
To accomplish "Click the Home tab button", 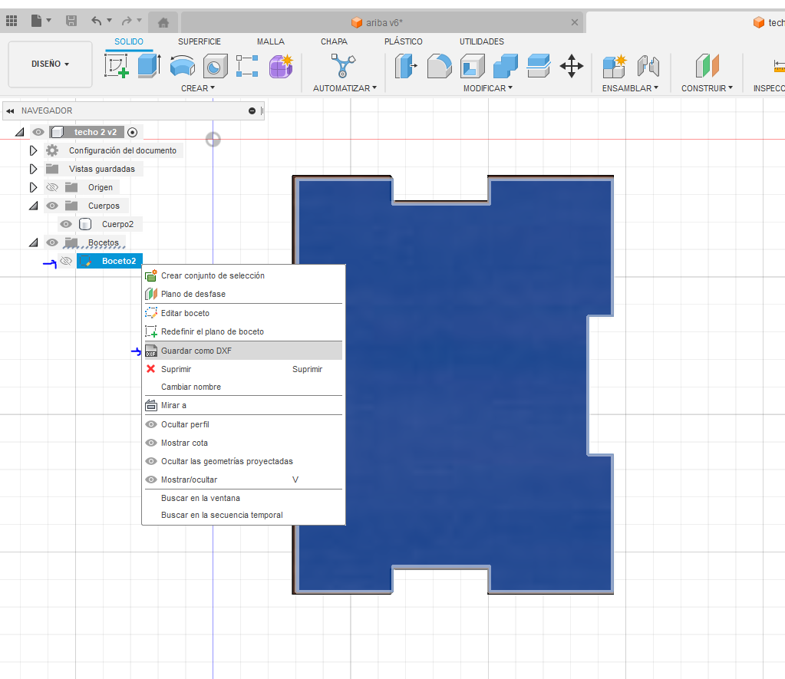I will coord(163,22).
